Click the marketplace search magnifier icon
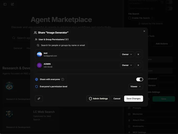 coord(14,38)
